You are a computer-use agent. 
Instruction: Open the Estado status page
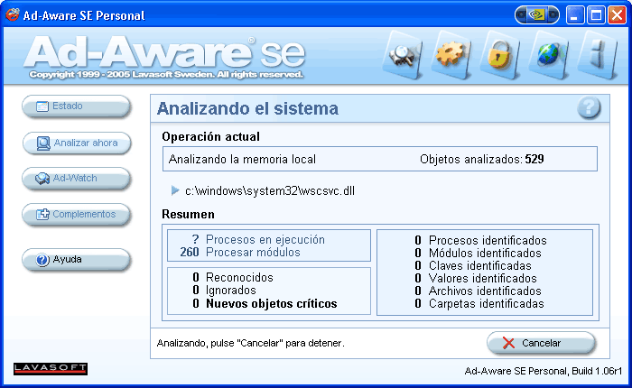[77, 106]
